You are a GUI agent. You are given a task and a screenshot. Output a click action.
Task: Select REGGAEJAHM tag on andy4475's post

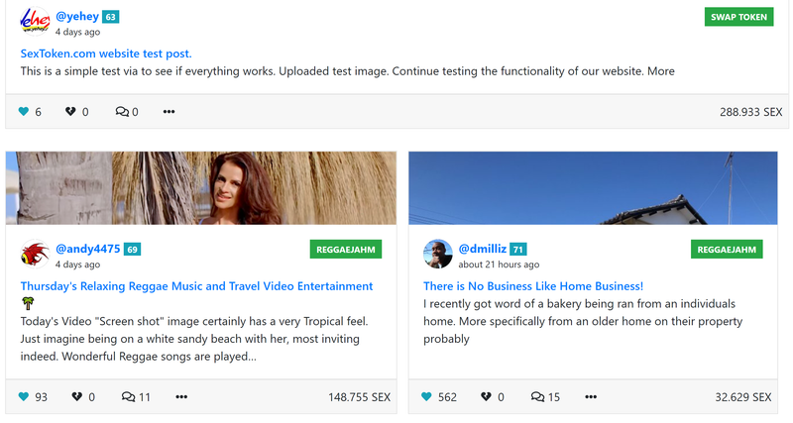pyautogui.click(x=346, y=250)
